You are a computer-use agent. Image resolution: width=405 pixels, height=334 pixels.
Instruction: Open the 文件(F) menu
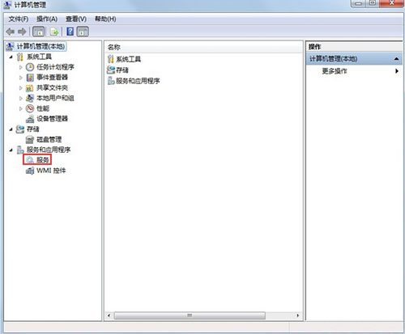point(19,19)
